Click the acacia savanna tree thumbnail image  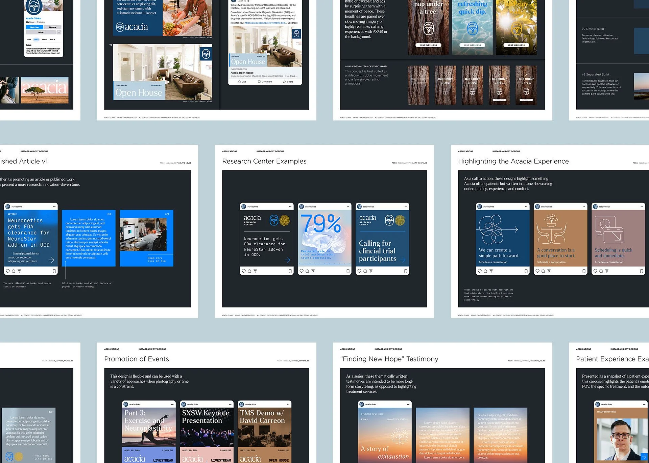click(45, 90)
